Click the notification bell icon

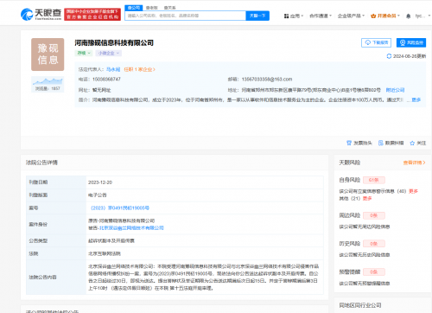[408, 16]
